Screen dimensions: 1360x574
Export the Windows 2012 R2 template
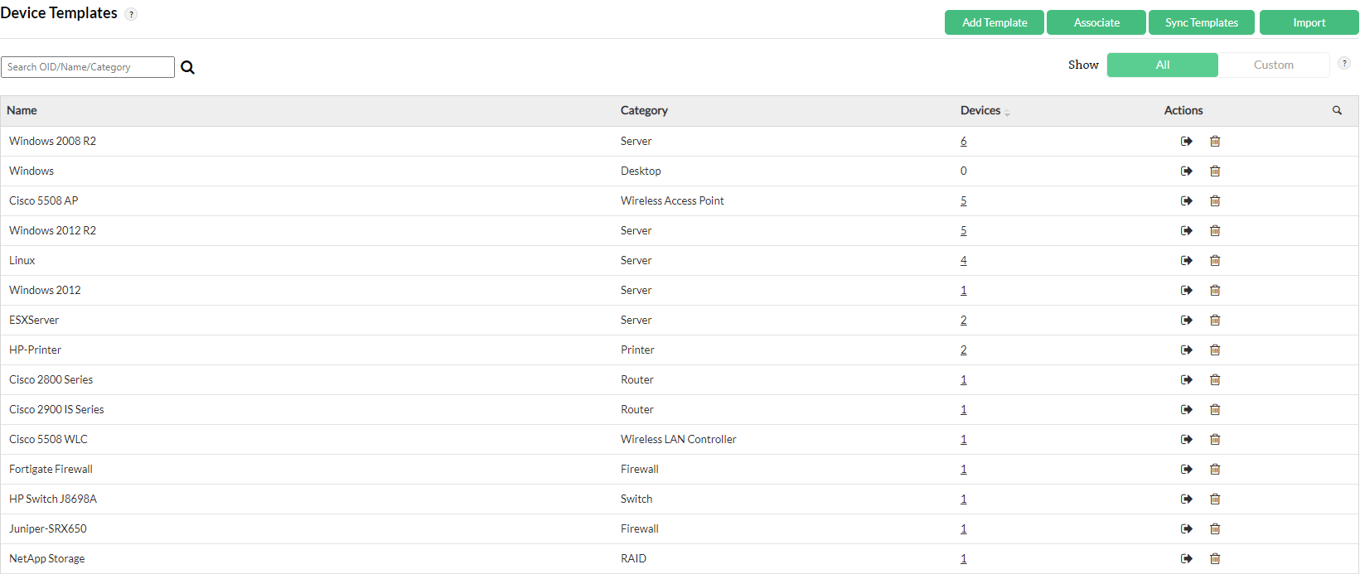1187,230
